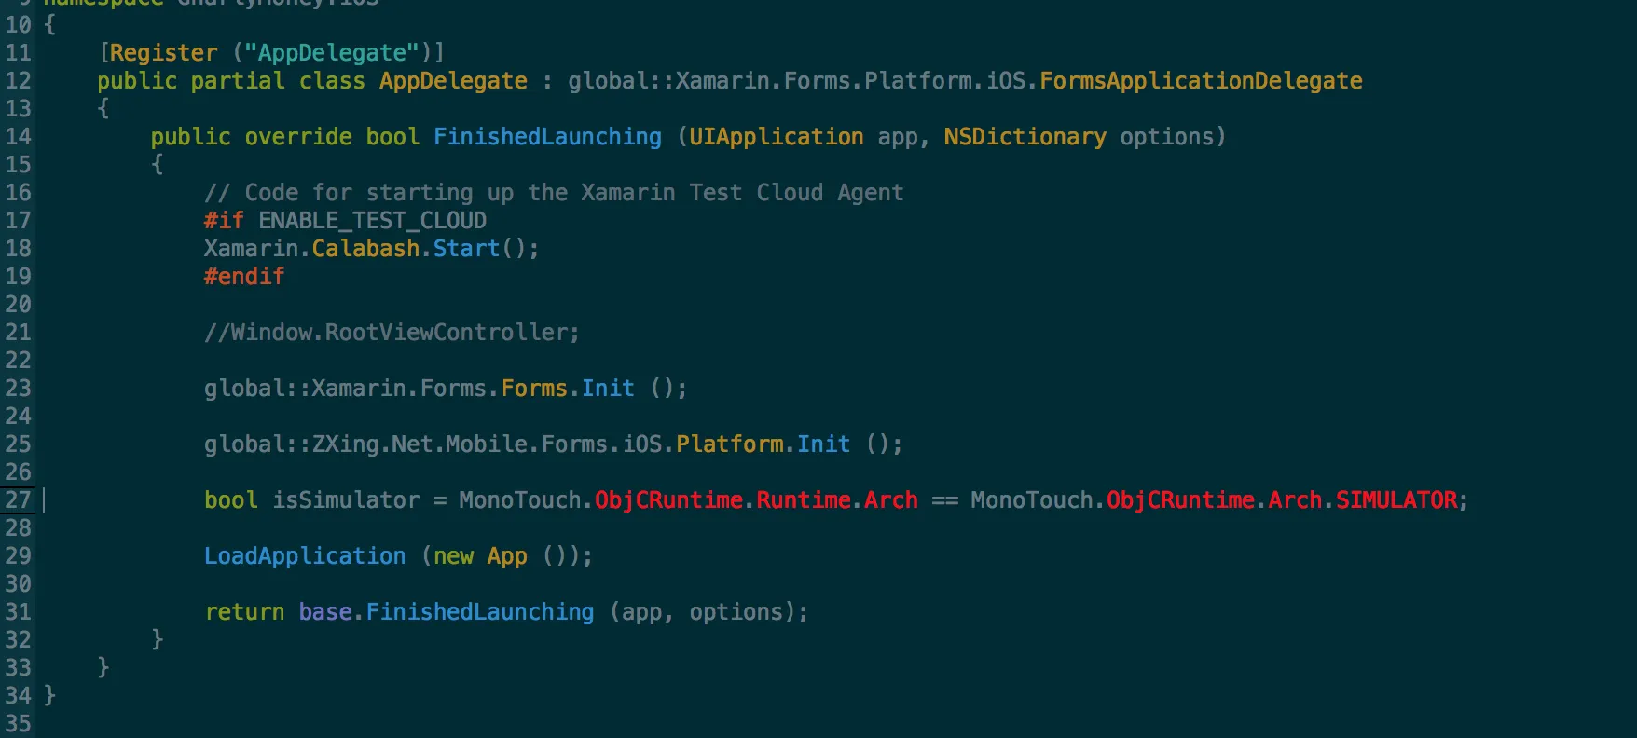This screenshot has height=738, width=1637.
Task: Click line number 33 in the gutter
Action: (18, 668)
